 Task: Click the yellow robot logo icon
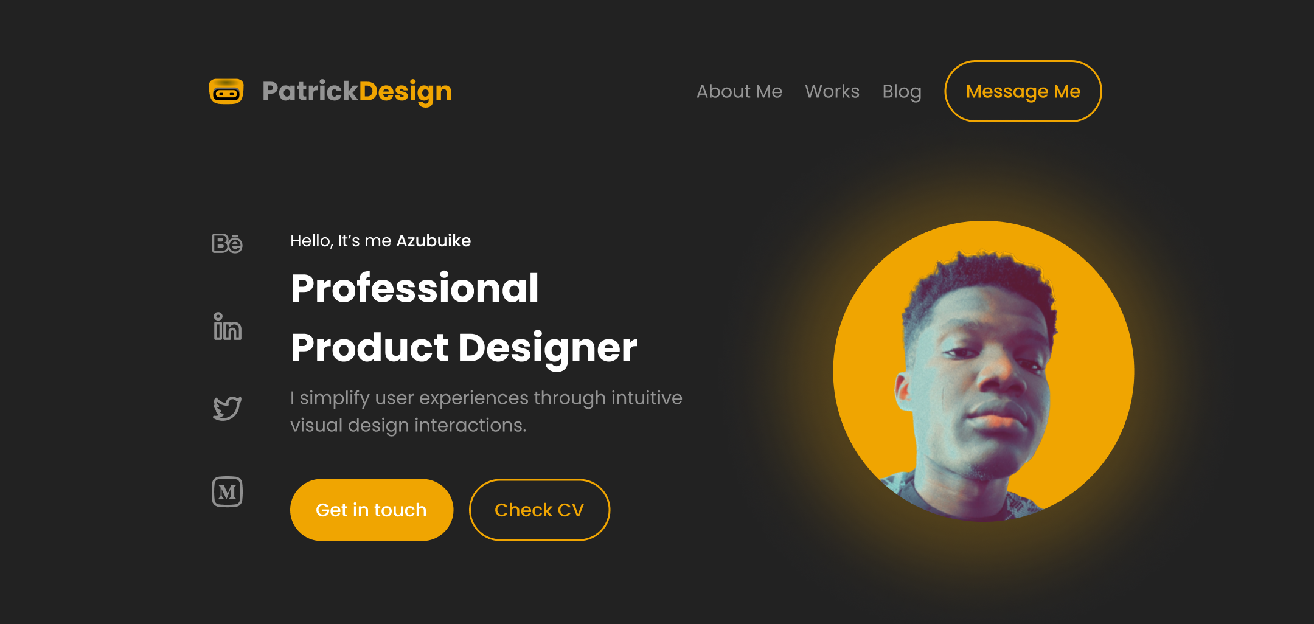point(226,91)
